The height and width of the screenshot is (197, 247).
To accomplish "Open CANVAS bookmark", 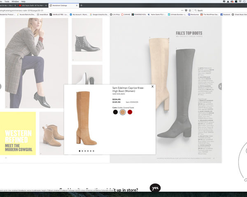I will [126, 14].
